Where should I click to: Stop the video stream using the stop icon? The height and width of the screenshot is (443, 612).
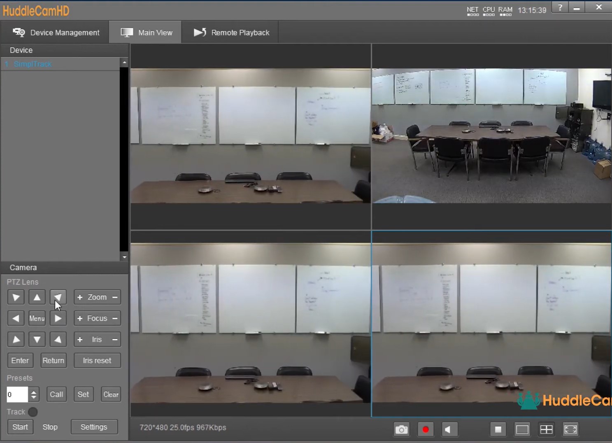click(498, 429)
